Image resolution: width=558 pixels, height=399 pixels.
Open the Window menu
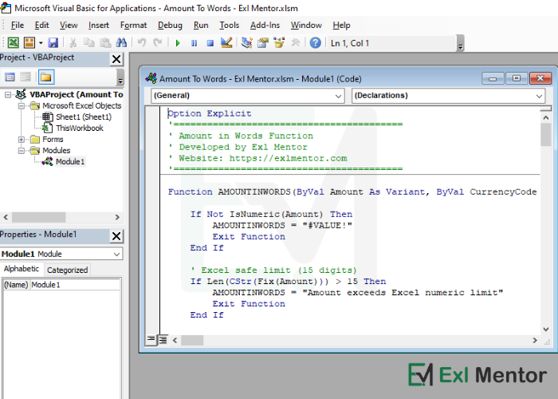point(306,26)
